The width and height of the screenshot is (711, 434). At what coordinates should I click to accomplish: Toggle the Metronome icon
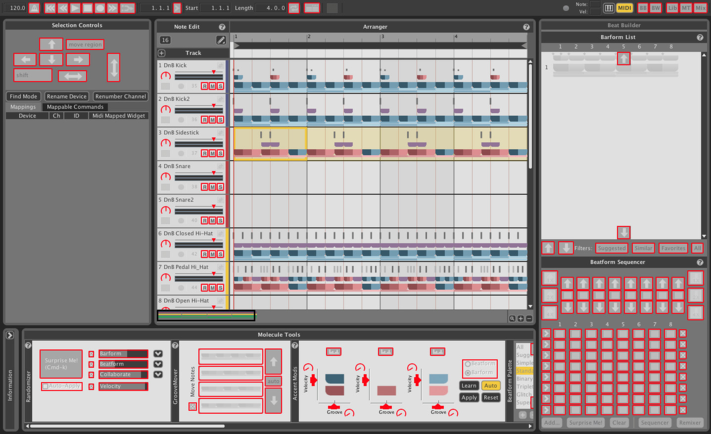tap(34, 7)
